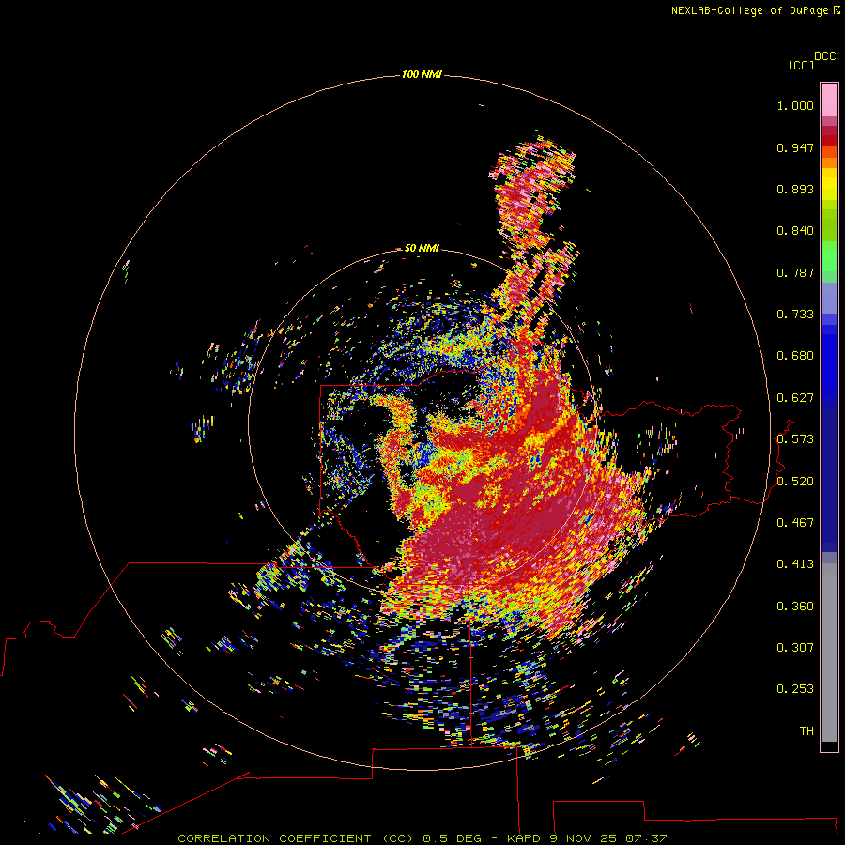Viewport: 845px width, 845px height.
Task: Pick the gray segment of the color bar
Action: pyautogui.click(x=829, y=653)
